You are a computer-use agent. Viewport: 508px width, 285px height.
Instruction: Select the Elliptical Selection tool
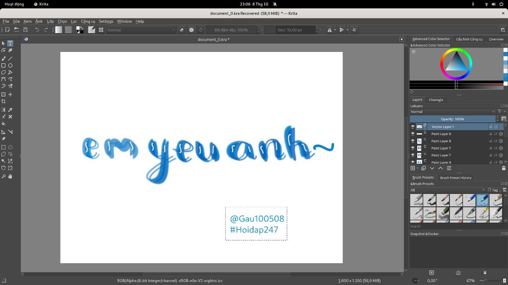(x=10, y=147)
